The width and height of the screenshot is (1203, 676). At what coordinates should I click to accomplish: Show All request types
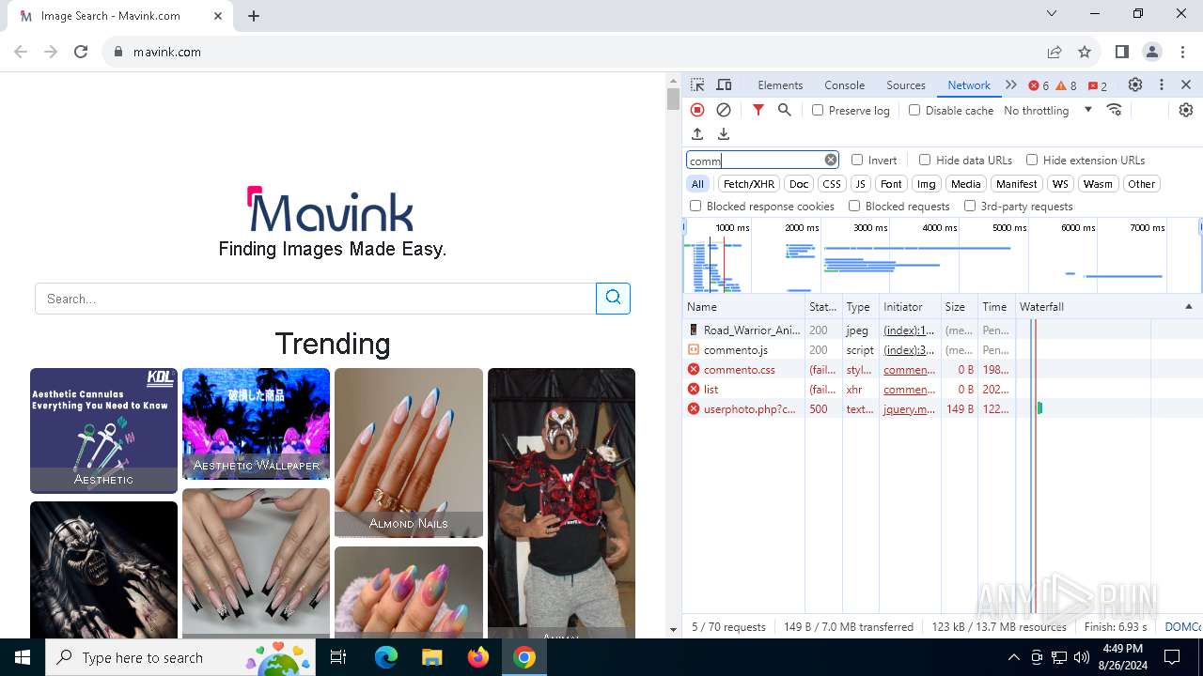click(697, 184)
